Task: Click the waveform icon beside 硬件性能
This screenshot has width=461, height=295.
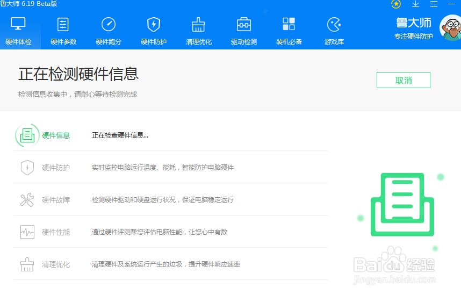Action: coord(27,232)
